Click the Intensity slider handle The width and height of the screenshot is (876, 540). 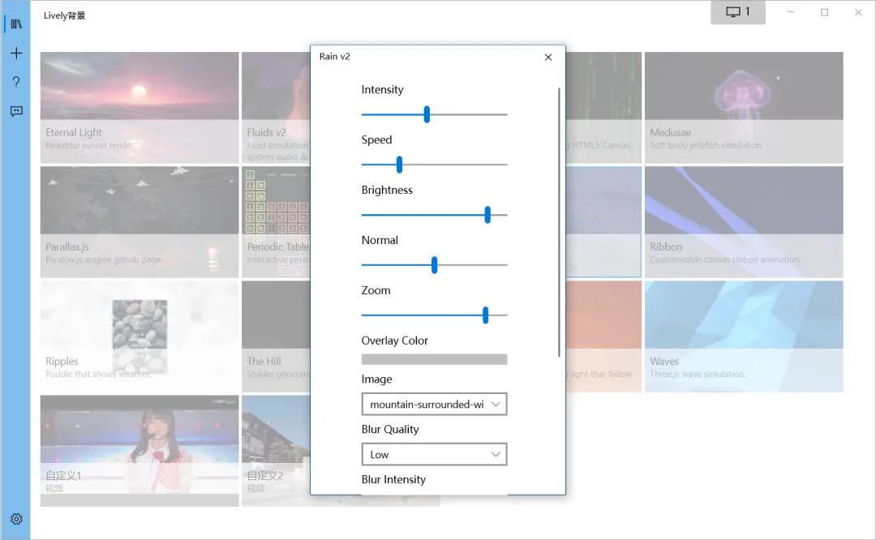[427, 114]
